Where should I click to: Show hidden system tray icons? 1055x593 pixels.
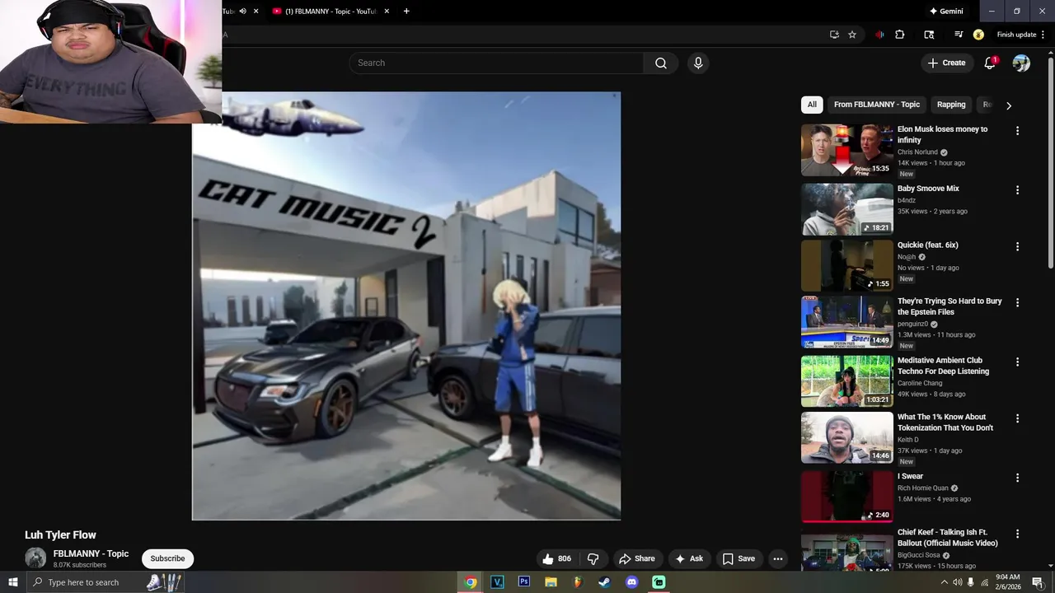click(944, 582)
